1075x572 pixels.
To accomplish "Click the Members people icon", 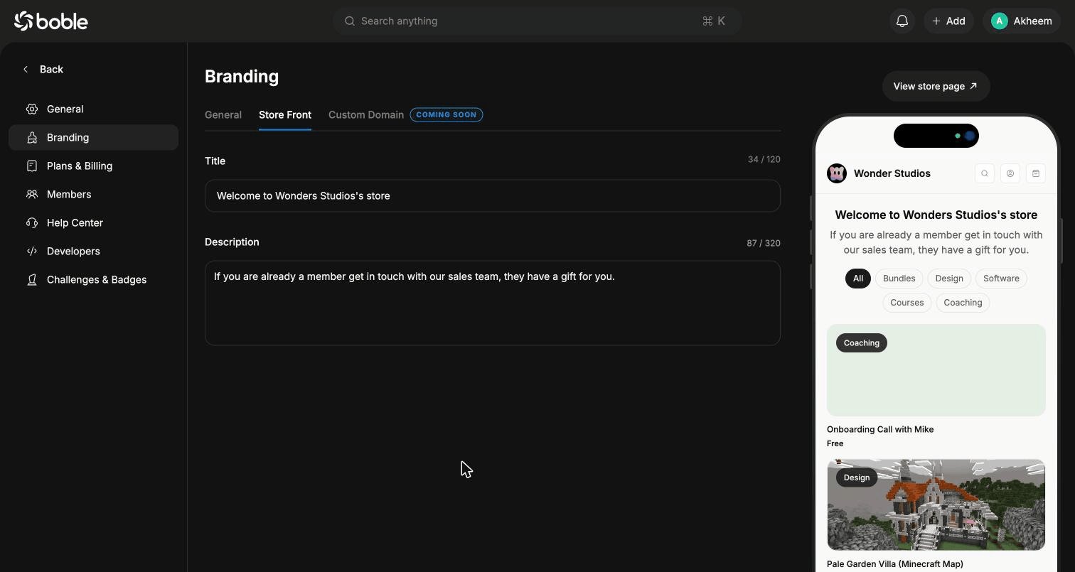I will pyautogui.click(x=32, y=194).
